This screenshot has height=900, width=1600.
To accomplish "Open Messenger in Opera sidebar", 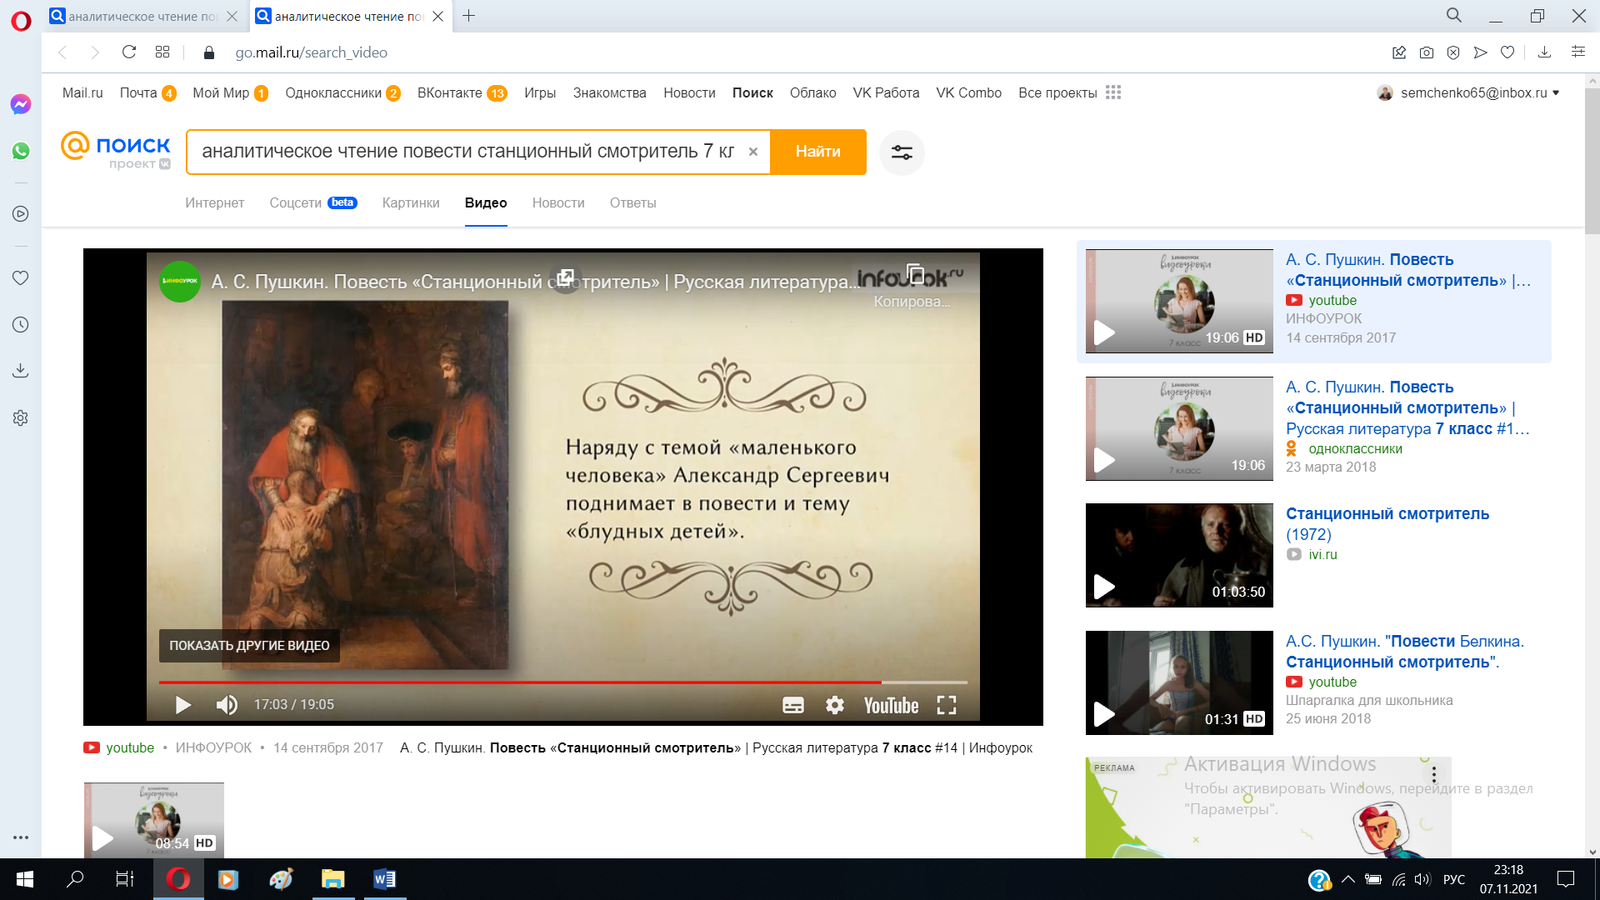I will tap(21, 104).
